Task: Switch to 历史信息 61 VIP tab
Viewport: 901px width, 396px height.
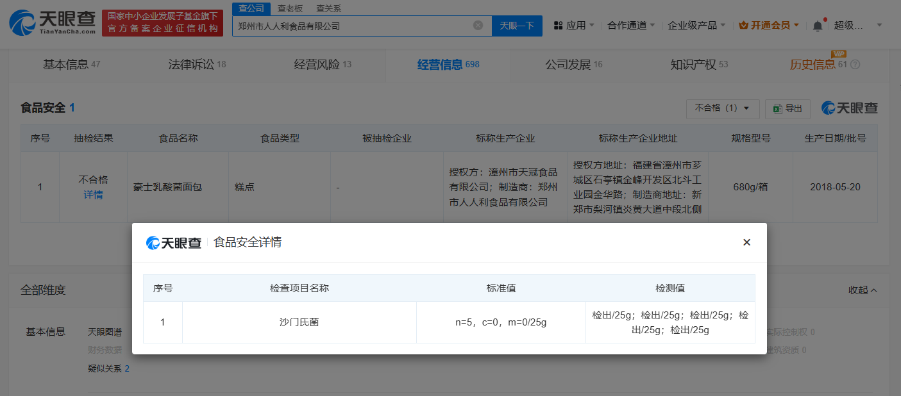Action: coord(819,65)
